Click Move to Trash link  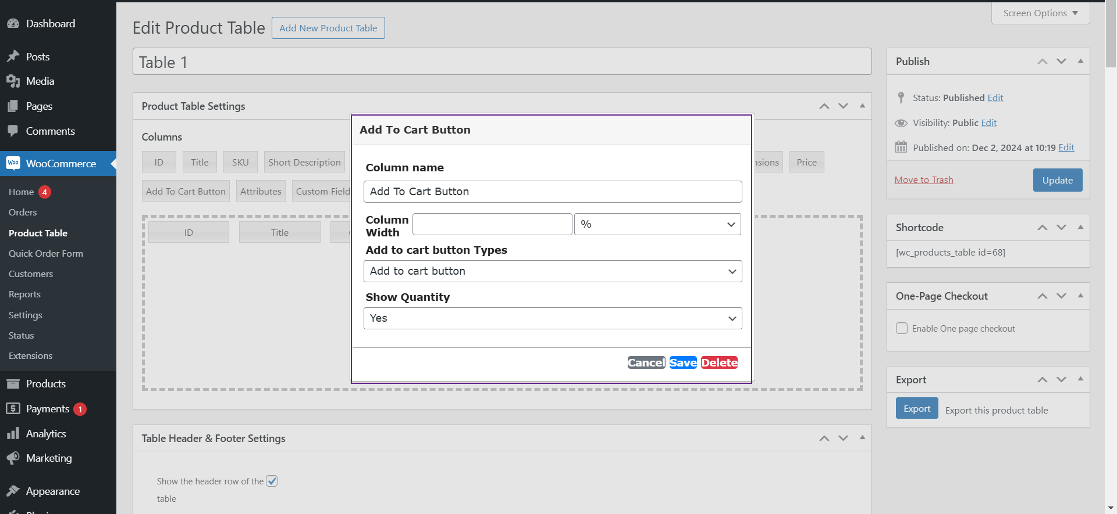[x=923, y=179]
